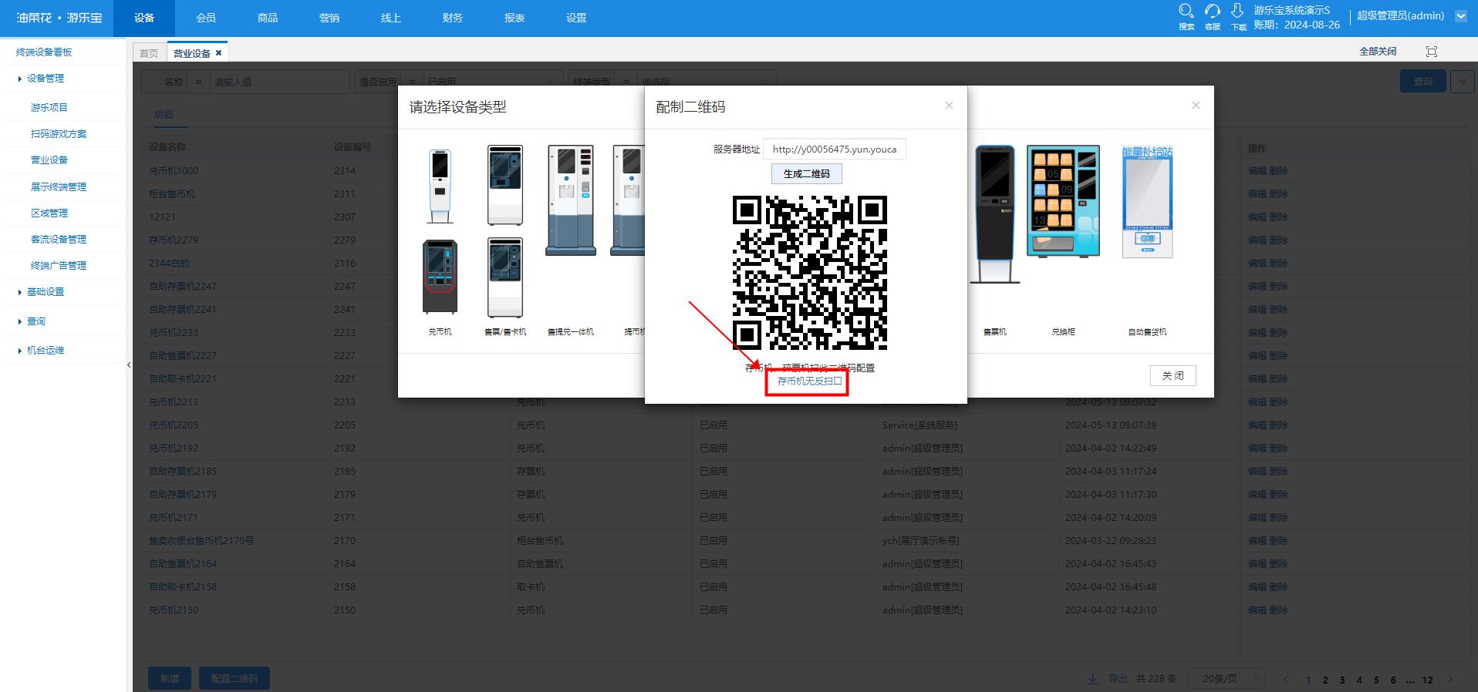
Task: Click 删除 for the 兑币机1000 row
Action: tap(1278, 171)
